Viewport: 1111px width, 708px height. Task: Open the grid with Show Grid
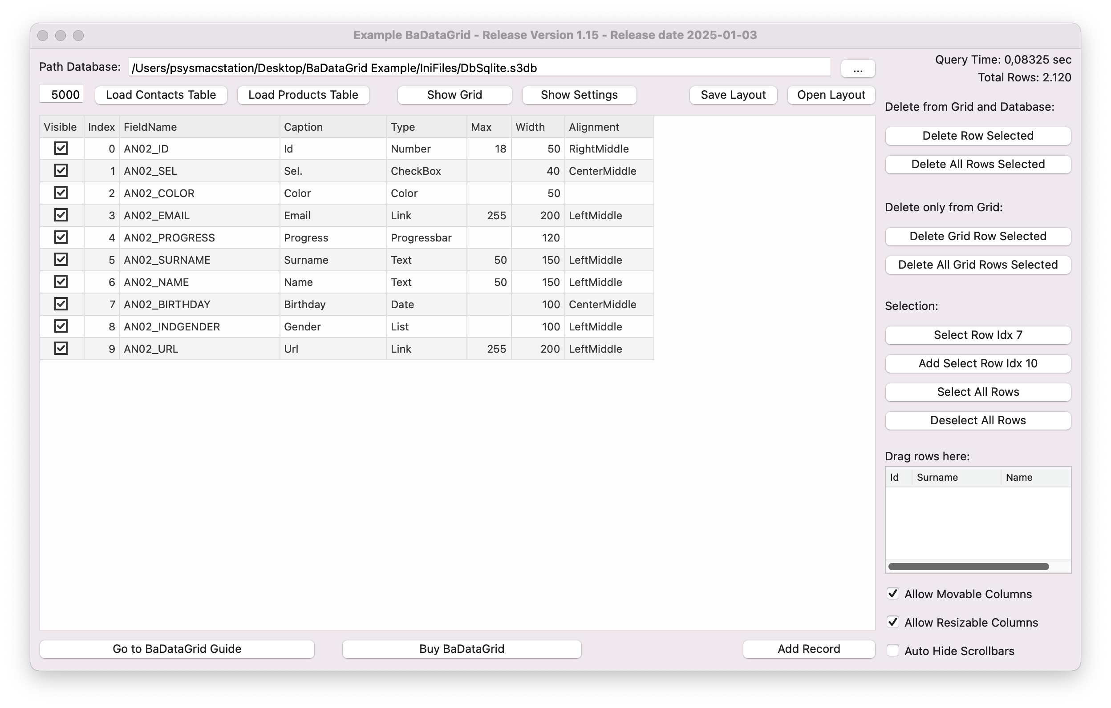454,95
